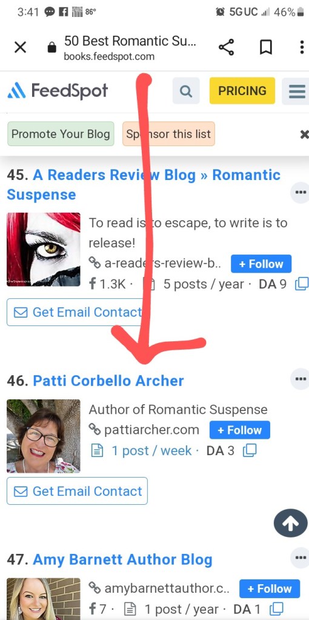Follow Amy Barnett Author Blog
This screenshot has width=309, height=620.
click(270, 588)
